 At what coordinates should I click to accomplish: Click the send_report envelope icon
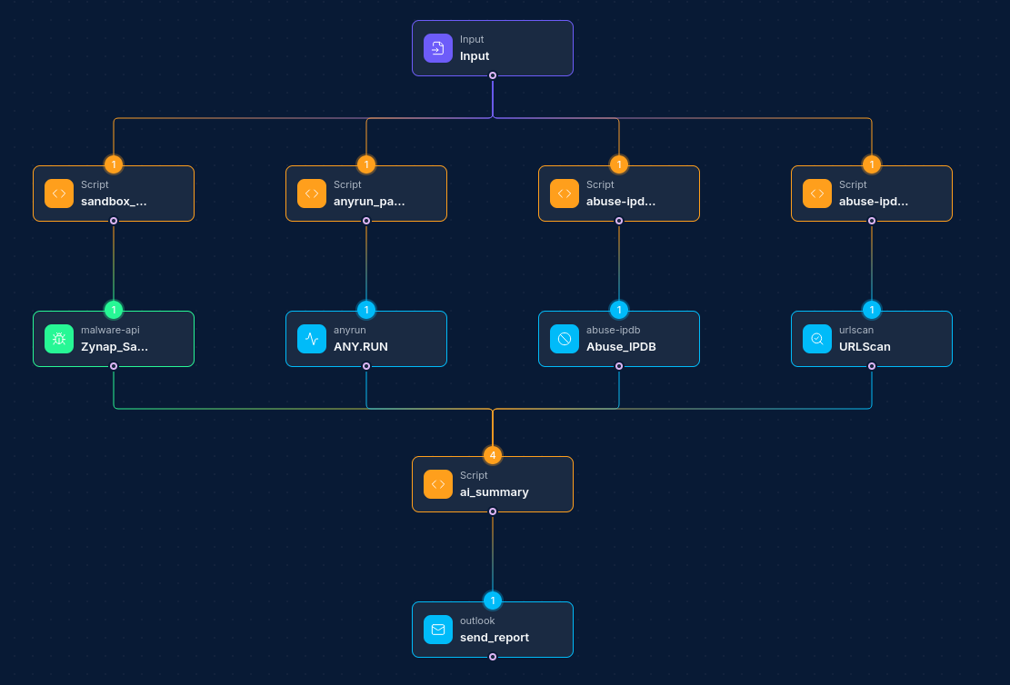[437, 630]
